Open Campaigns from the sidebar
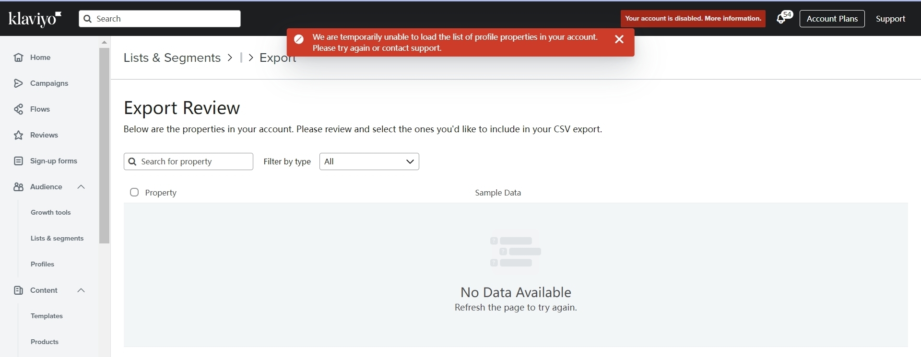The width and height of the screenshot is (921, 357). [49, 83]
